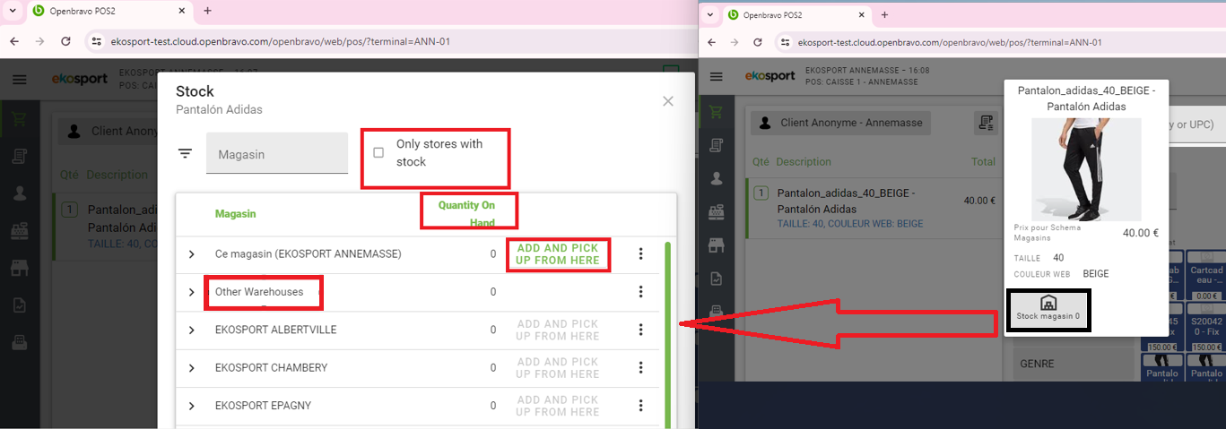
Task: Click the Stock magasin 0 button
Action: (x=1048, y=310)
